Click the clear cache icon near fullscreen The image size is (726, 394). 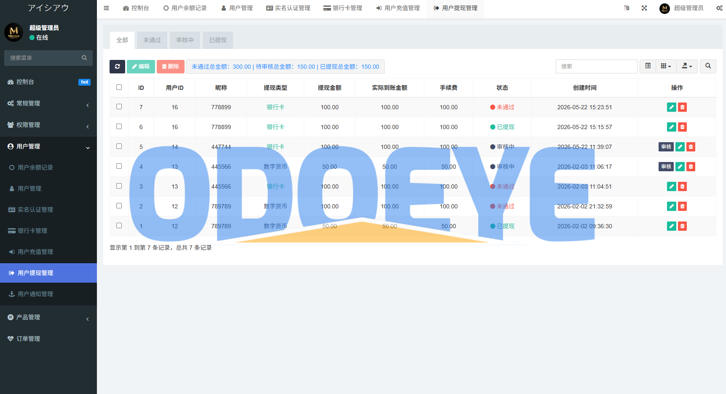(x=627, y=8)
